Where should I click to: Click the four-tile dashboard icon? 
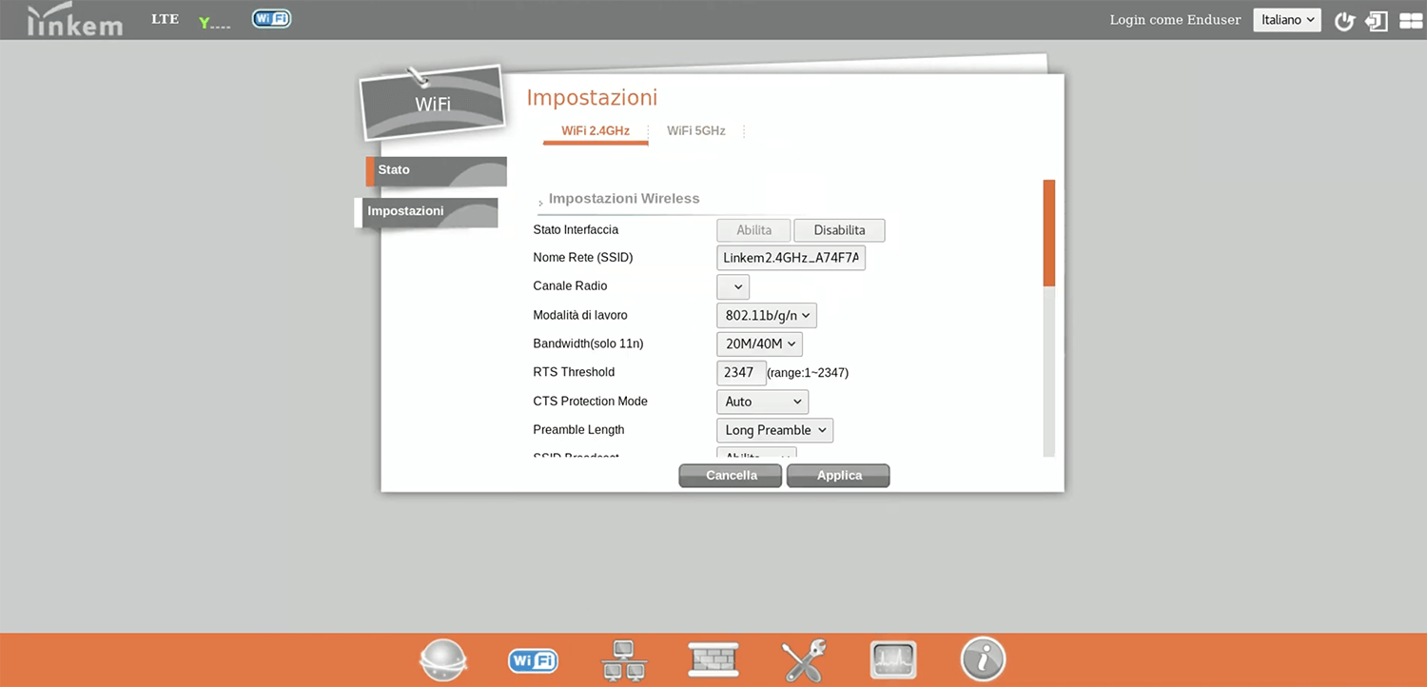[x=1410, y=21]
